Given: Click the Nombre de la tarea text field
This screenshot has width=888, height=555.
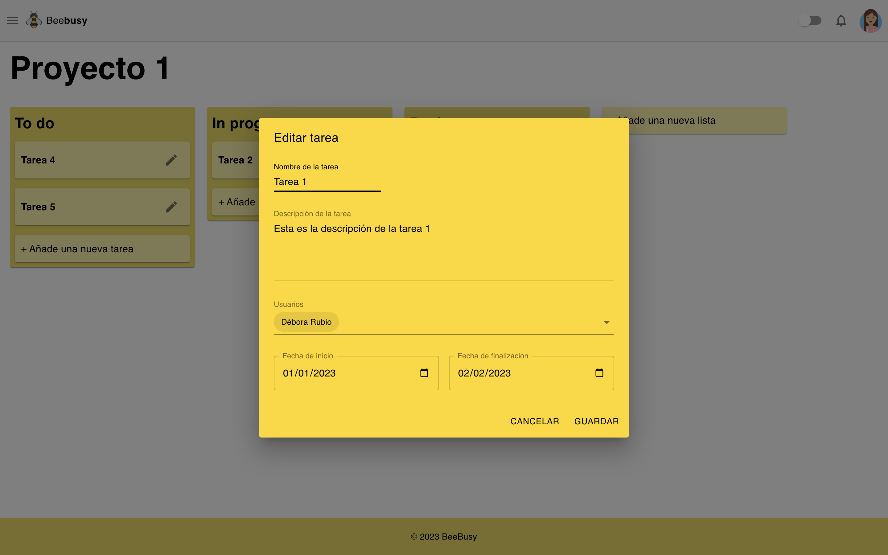Looking at the screenshot, I should pos(327,181).
